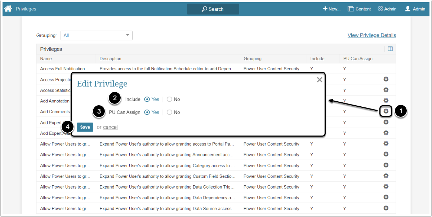The width and height of the screenshot is (432, 217).
Task: Click the gear icon for Add Comments row
Action: tap(386, 111)
